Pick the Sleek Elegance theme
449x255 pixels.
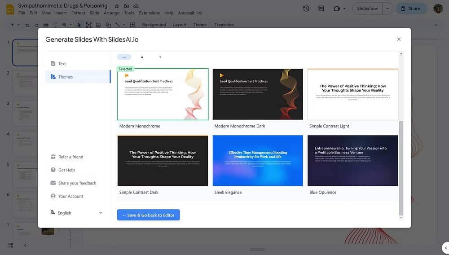coord(258,161)
